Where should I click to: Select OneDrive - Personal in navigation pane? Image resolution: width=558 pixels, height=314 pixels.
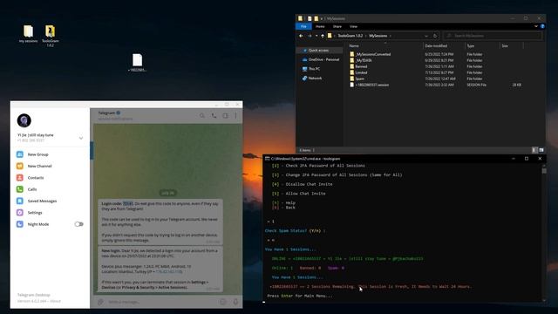(321, 59)
